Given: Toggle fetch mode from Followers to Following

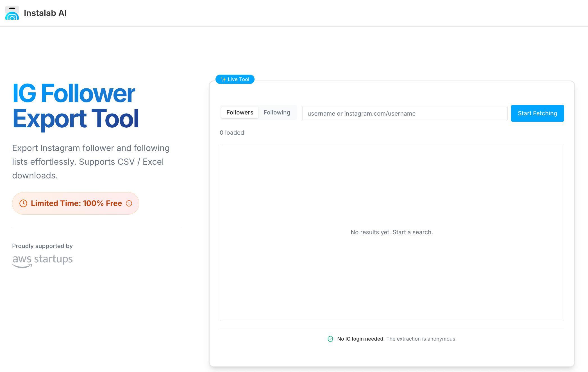Looking at the screenshot, I should pyautogui.click(x=277, y=112).
